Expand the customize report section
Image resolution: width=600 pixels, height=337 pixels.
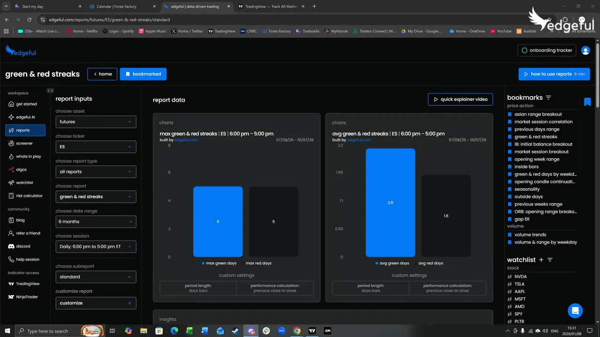pyautogui.click(x=96, y=303)
